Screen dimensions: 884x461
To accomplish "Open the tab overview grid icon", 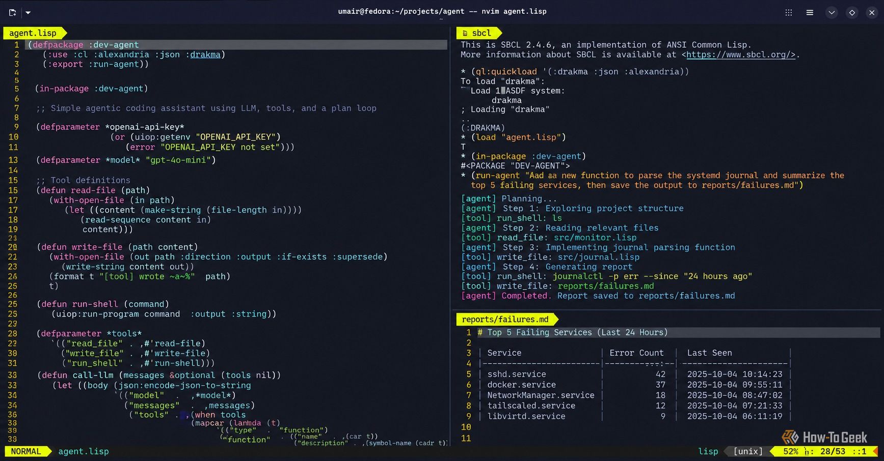I will click(788, 12).
